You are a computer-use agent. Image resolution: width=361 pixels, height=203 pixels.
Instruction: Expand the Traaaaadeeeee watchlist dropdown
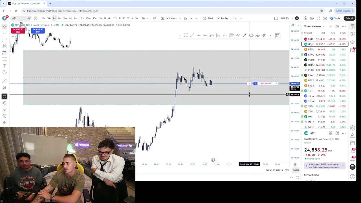314,26
